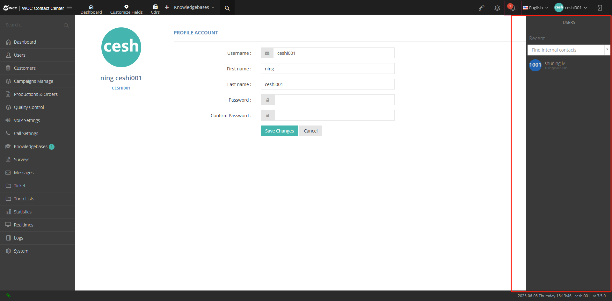Expand the Find internal contacts dropdown arrow
Viewport: 612px width, 301px height.
(607, 50)
